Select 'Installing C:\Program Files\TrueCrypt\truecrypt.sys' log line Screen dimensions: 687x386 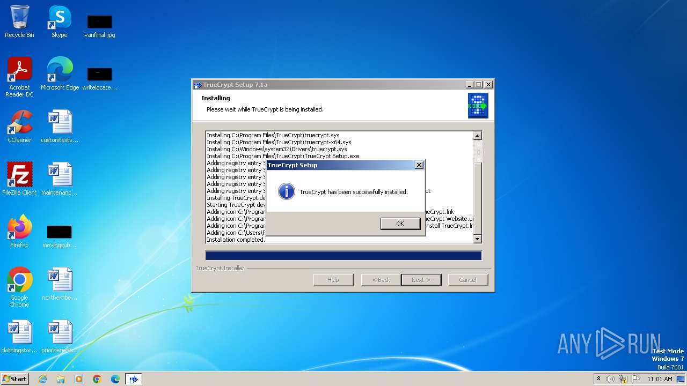click(273, 135)
